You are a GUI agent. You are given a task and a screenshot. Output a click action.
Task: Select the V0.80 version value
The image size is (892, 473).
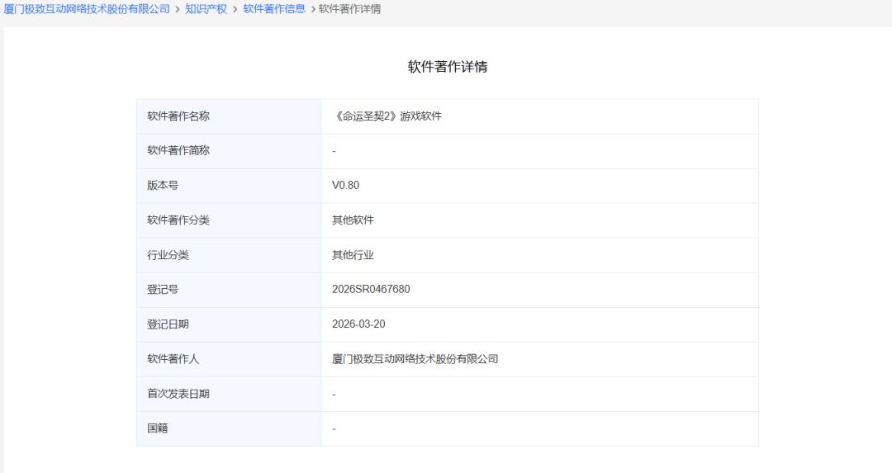click(346, 186)
